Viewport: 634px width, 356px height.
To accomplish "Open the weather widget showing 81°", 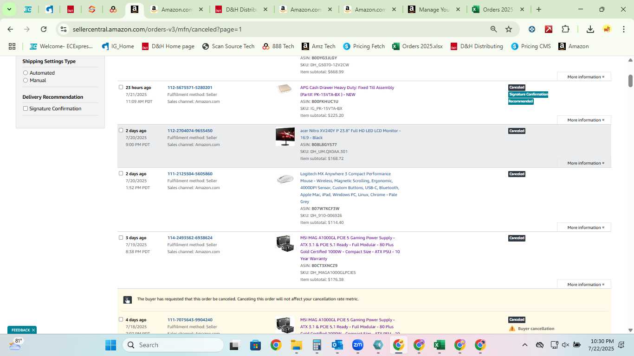I will (15, 344).
